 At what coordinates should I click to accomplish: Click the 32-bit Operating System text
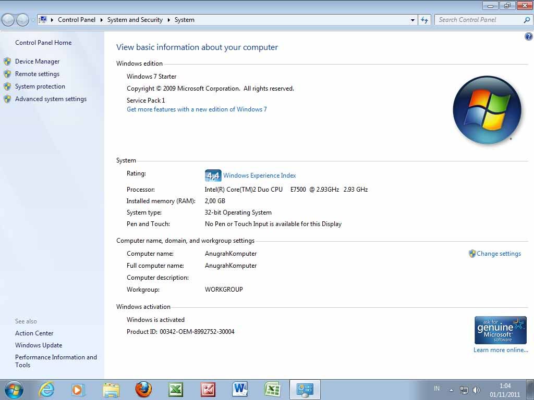[238, 213]
